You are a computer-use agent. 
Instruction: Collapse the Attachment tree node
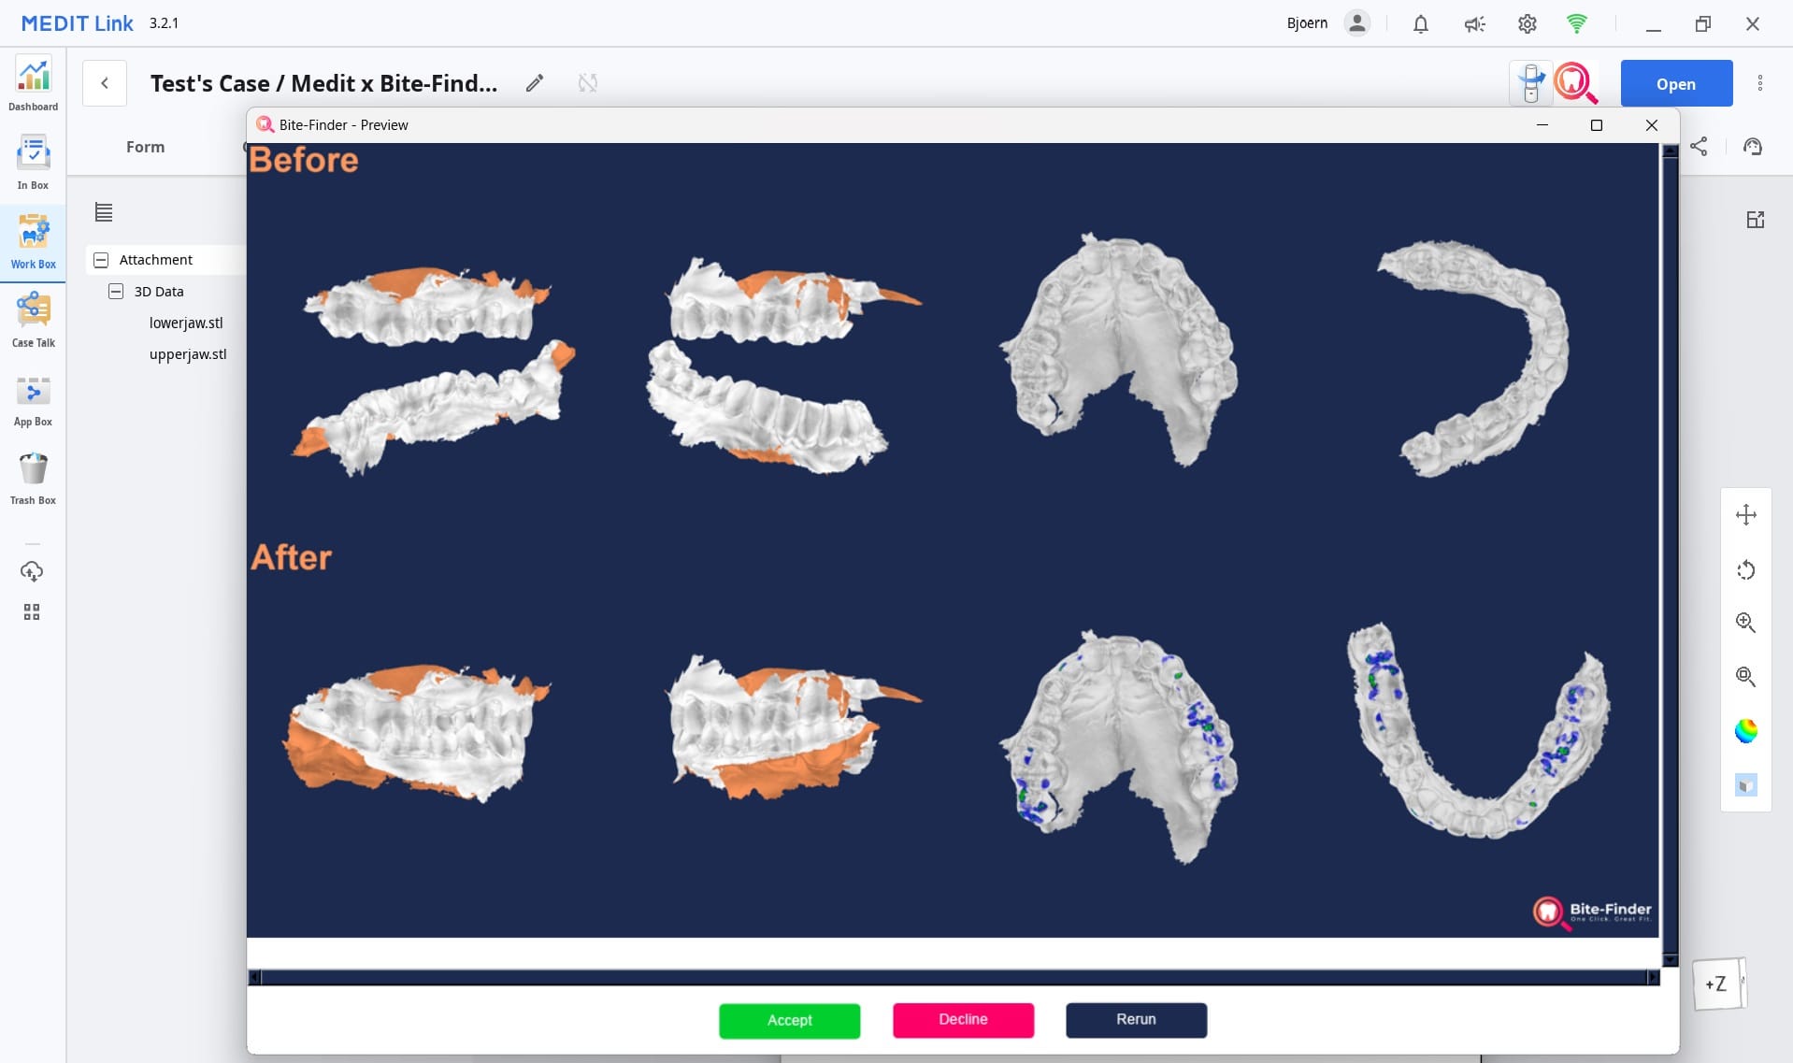(x=101, y=260)
